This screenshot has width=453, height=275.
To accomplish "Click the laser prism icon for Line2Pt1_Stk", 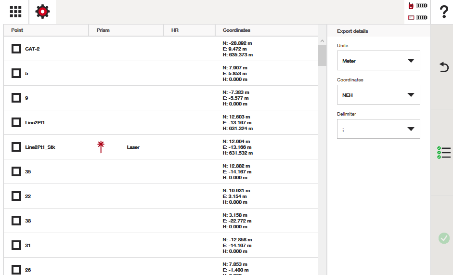I will click(101, 147).
